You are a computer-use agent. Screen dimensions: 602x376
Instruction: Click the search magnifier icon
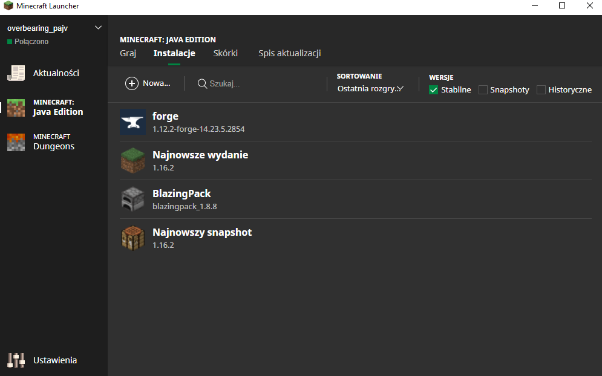(x=202, y=83)
